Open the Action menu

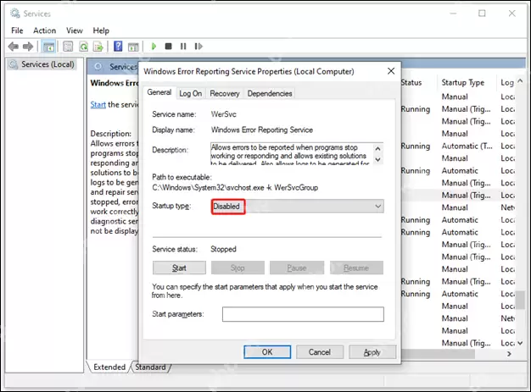pyautogui.click(x=44, y=30)
